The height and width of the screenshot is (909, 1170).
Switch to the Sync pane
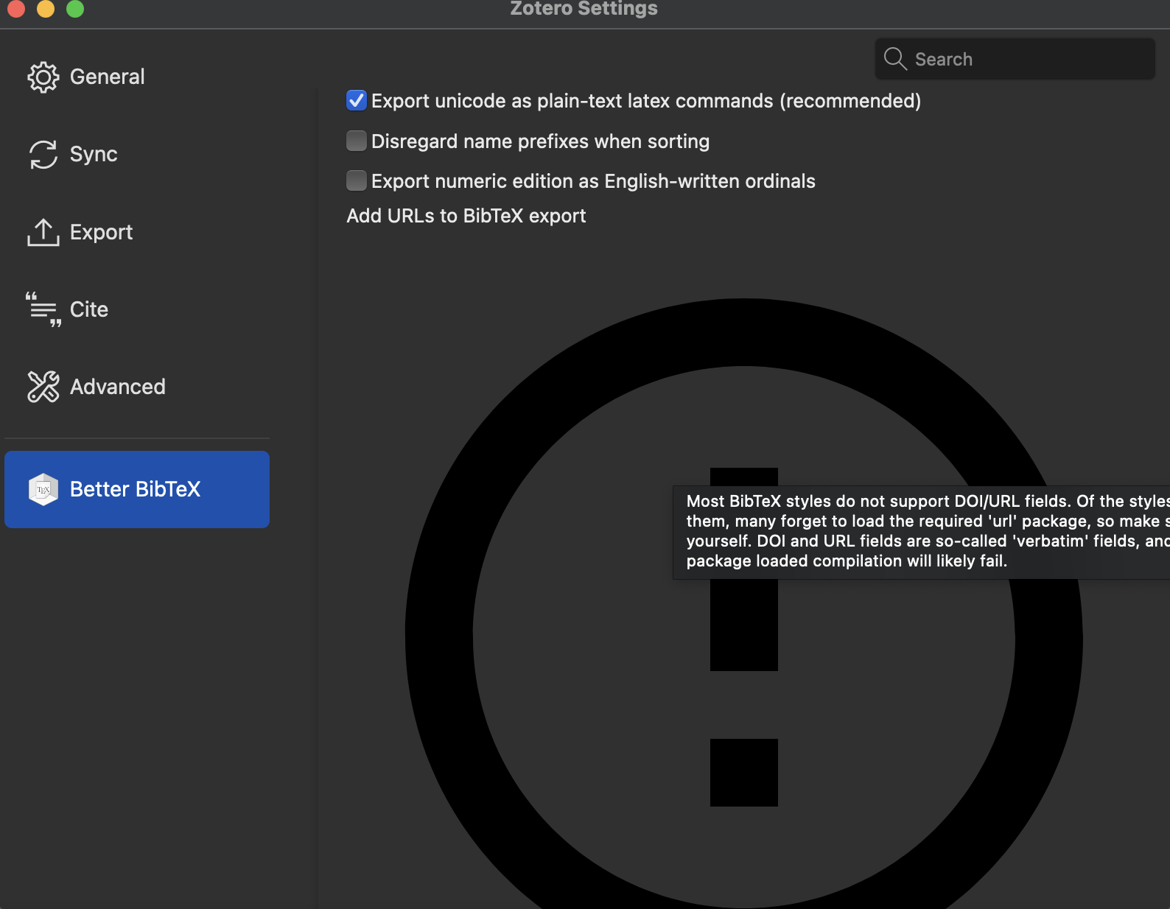137,155
